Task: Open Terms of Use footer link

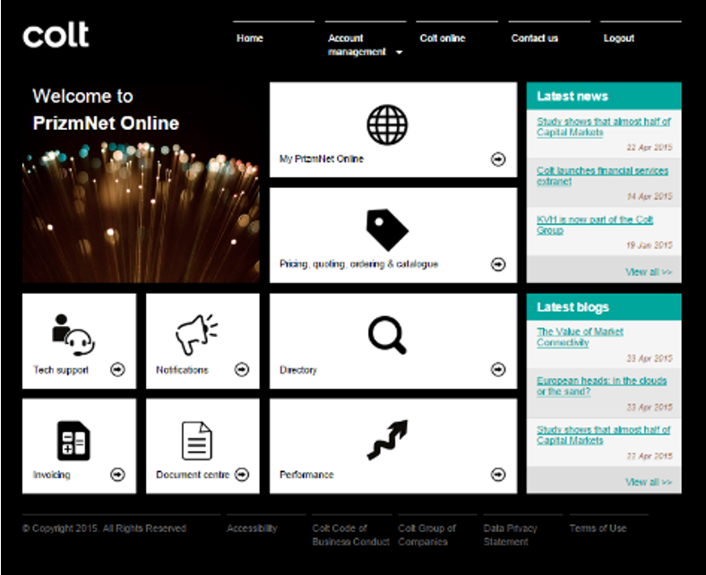Action: pyautogui.click(x=598, y=528)
